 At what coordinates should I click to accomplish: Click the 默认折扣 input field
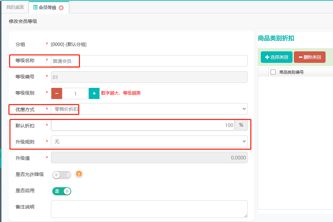click(x=143, y=125)
